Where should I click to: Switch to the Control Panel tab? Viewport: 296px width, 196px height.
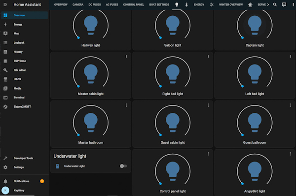point(134,4)
